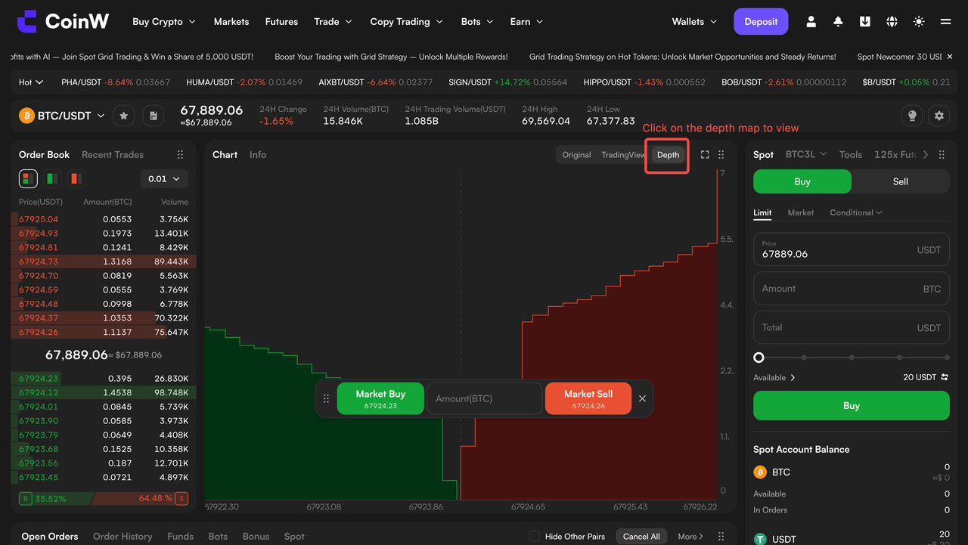Click the quick-trade bar drag handle

click(x=327, y=398)
